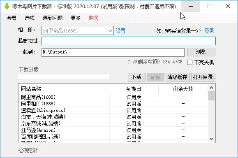The height and width of the screenshot is (158, 238).
Task: Click the 暂停 button
Action: [155, 77]
